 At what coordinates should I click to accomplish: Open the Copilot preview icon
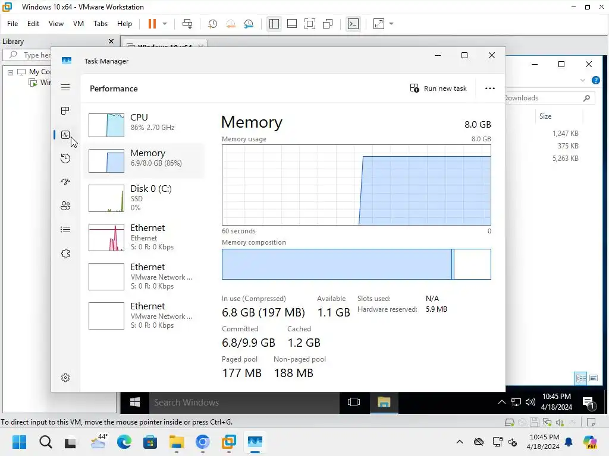589,442
